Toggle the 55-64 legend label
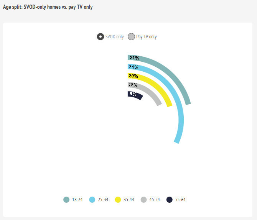257x220 pixels. click(x=181, y=200)
